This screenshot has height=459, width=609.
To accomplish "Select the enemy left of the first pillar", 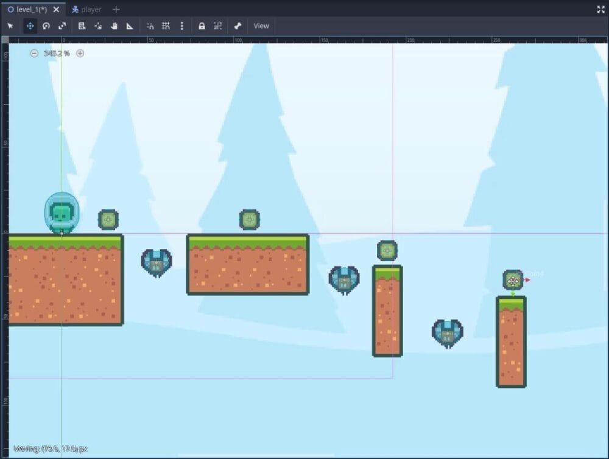I will (344, 280).
